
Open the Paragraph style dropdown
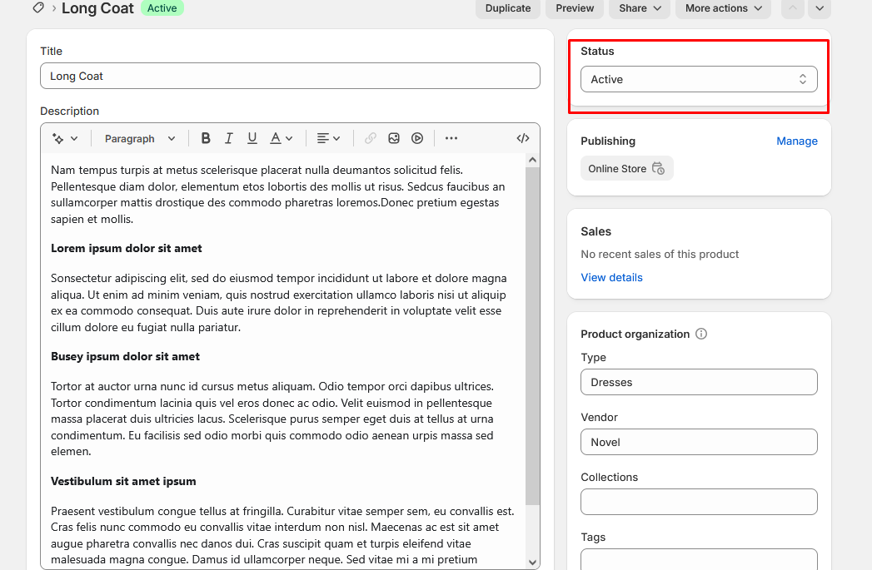(140, 138)
